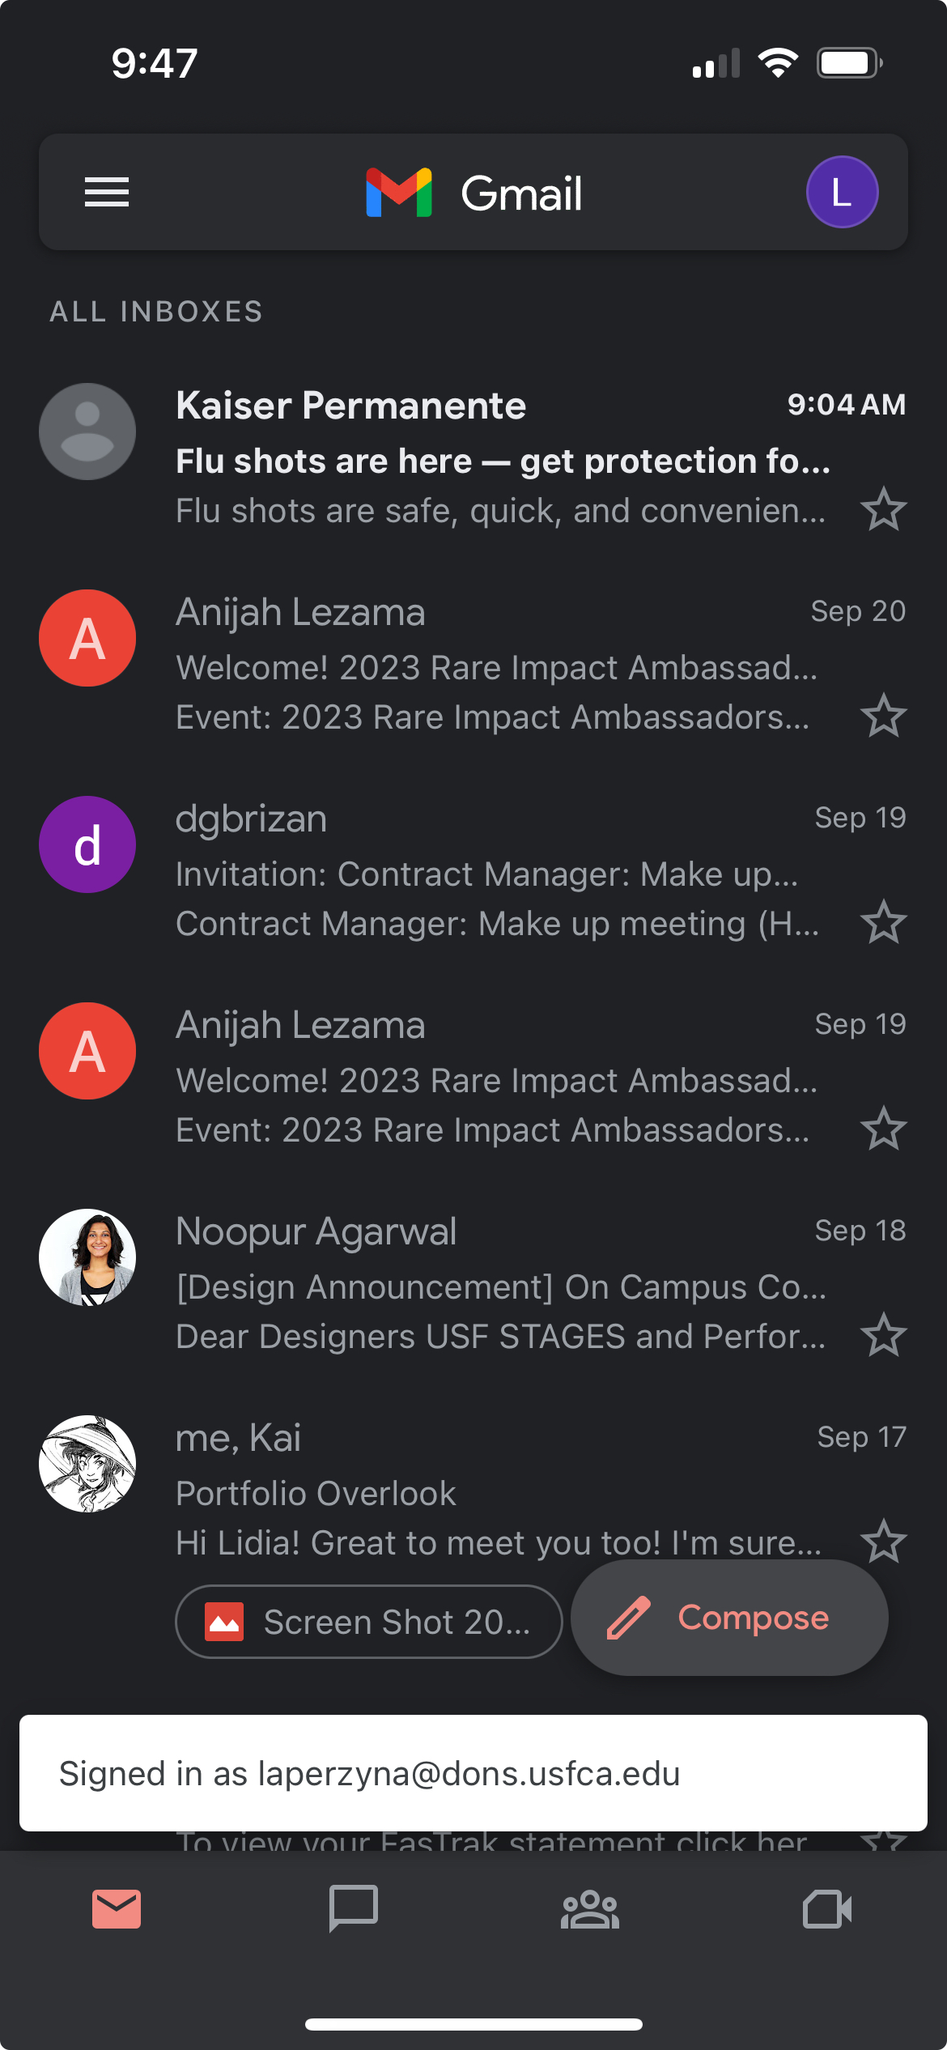The image size is (947, 2050).
Task: Star the dgbrizan invitation email
Action: tap(883, 922)
